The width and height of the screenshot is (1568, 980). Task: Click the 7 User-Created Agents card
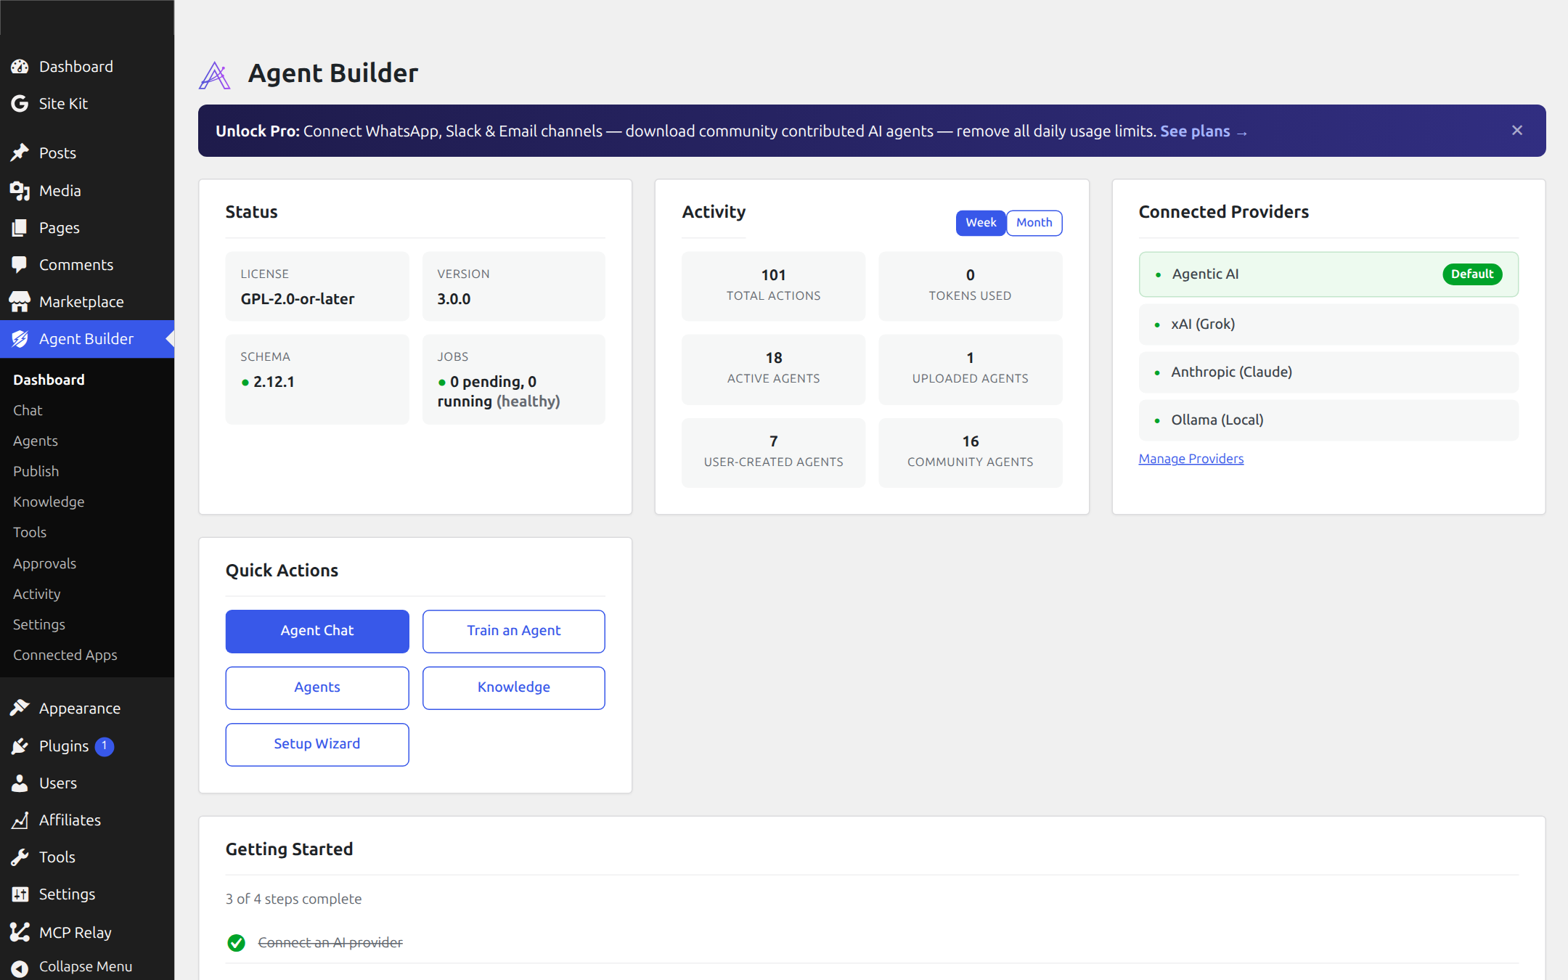[773, 452]
